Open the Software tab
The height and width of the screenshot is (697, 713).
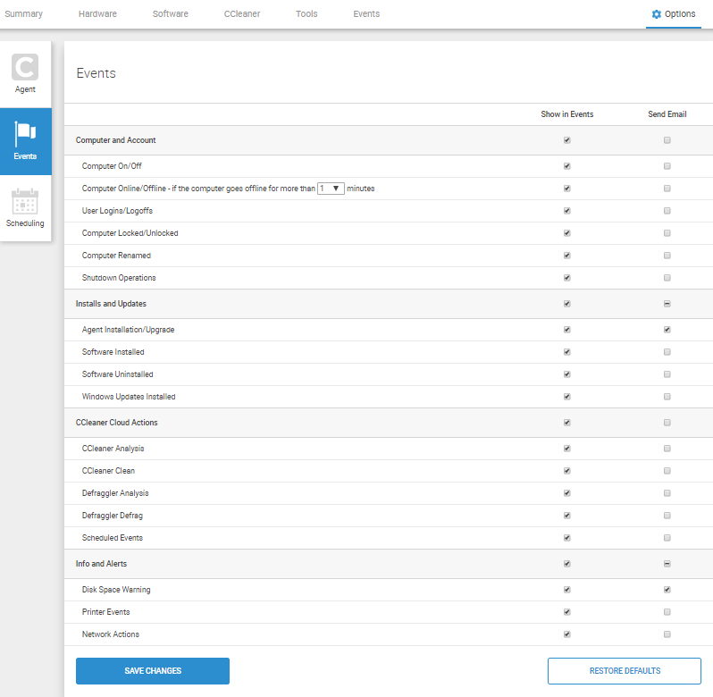pos(170,13)
